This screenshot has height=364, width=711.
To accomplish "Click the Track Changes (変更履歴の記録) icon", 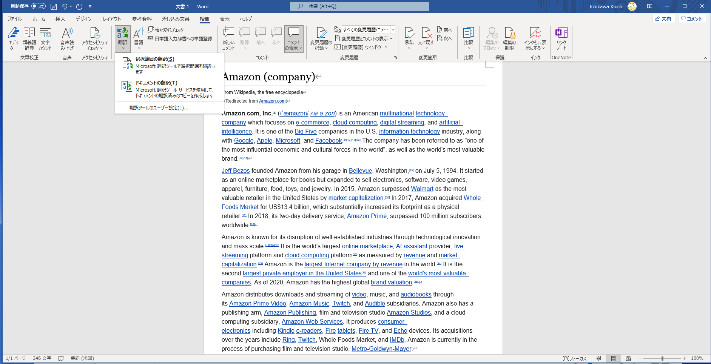I will point(321,33).
